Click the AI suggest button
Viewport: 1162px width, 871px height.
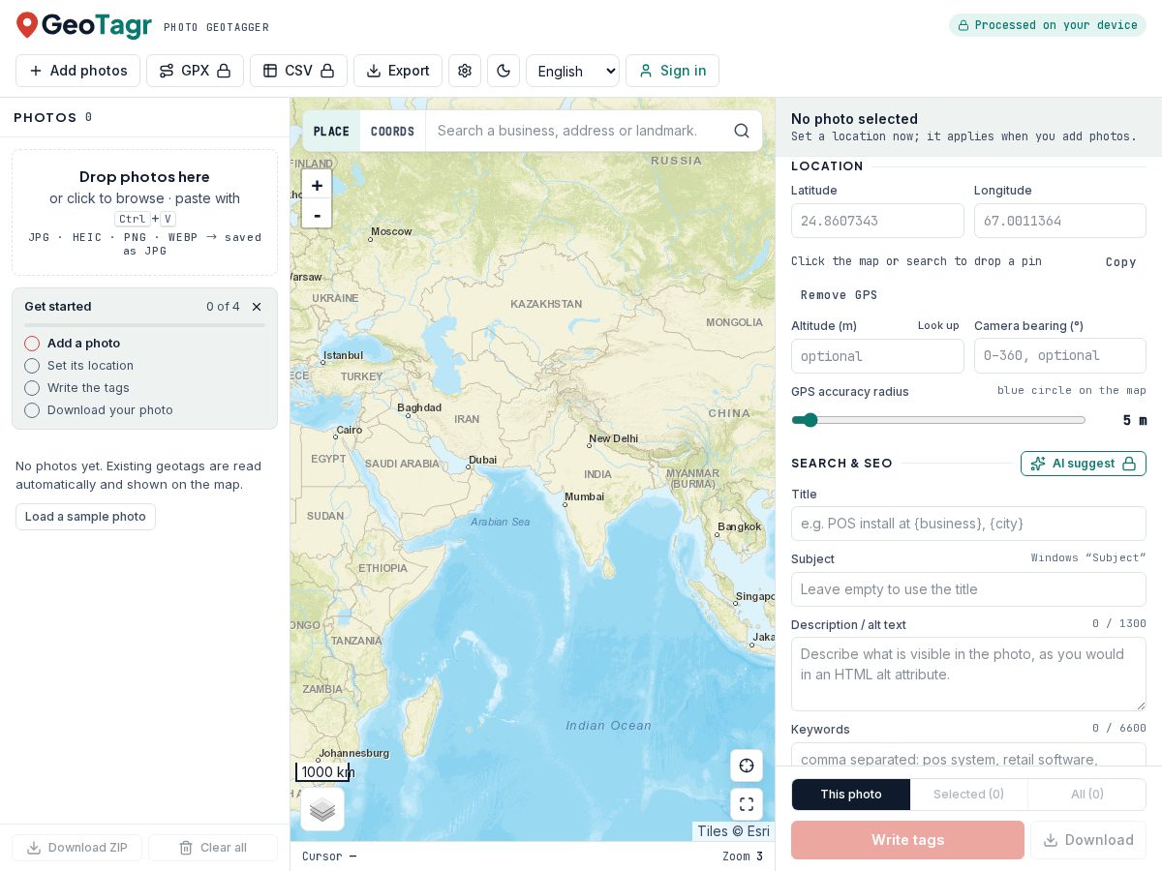coord(1084,464)
